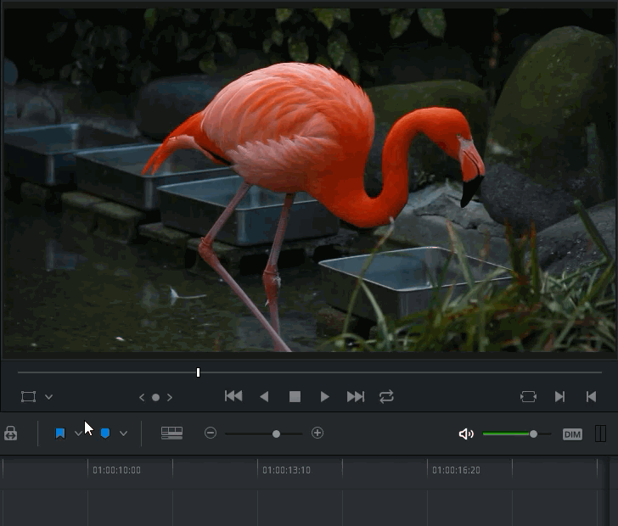Click the flamingo viewer image
Image resolution: width=618 pixels, height=526 pixels.
(309, 180)
